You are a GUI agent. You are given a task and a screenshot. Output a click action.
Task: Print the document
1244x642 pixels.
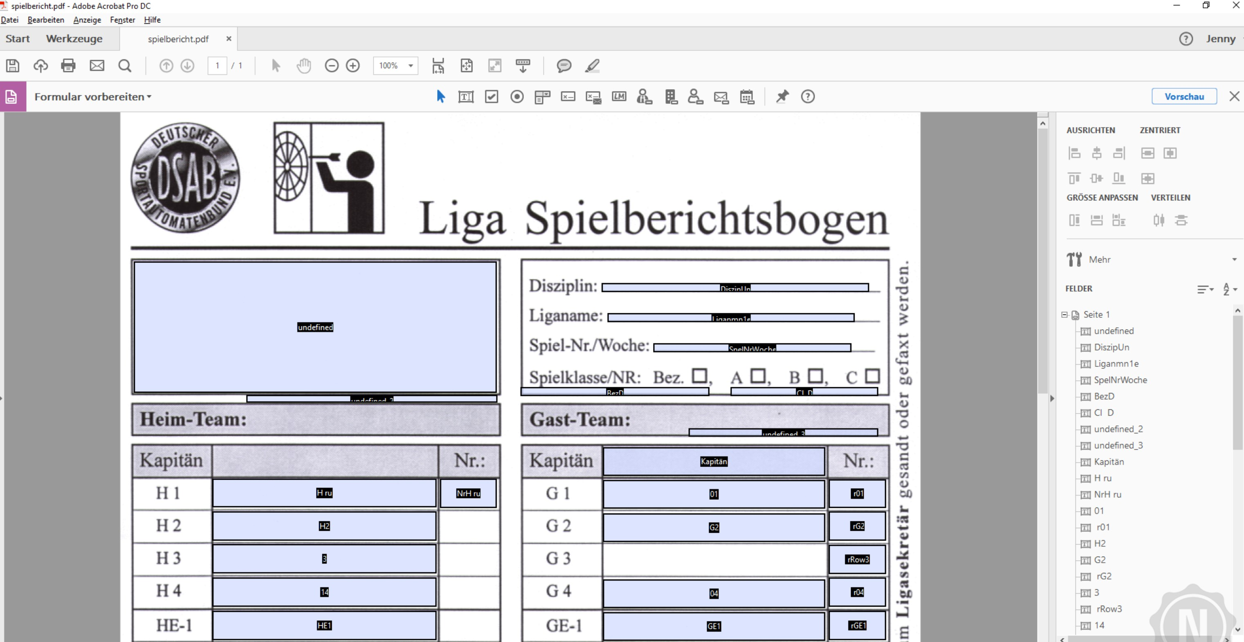[x=68, y=66]
